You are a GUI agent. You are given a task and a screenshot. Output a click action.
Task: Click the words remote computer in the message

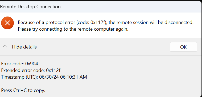pyautogui.click(x=95, y=29)
